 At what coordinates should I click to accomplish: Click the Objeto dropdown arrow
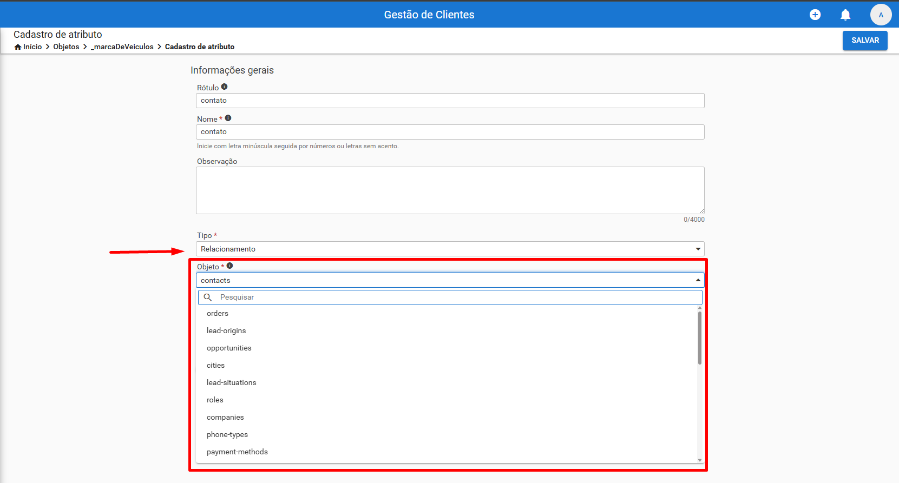698,280
